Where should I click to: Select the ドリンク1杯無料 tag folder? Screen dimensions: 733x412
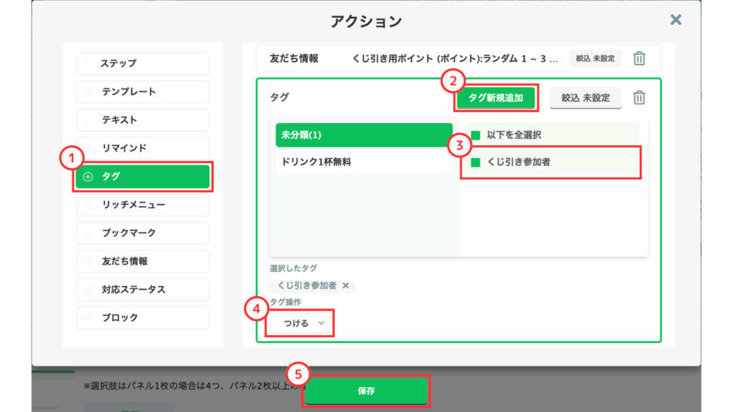pos(364,162)
